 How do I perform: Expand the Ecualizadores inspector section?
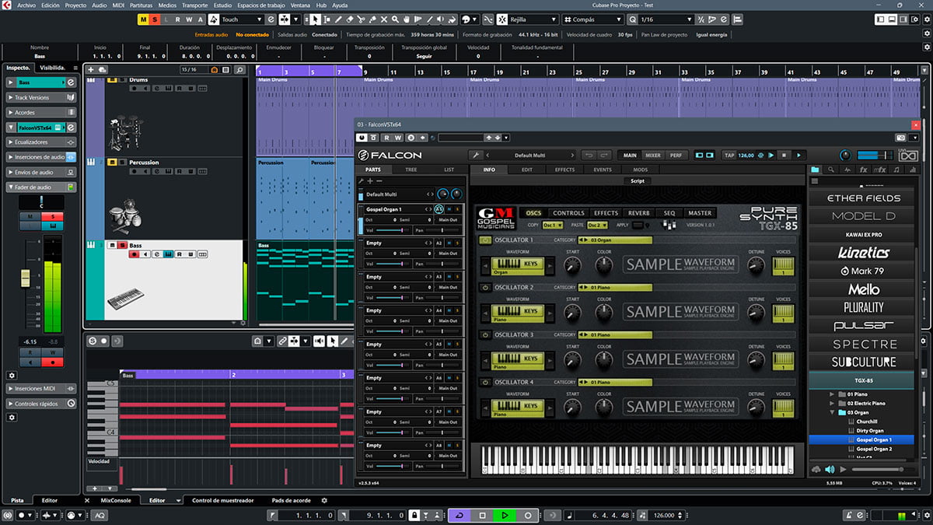[x=42, y=142]
